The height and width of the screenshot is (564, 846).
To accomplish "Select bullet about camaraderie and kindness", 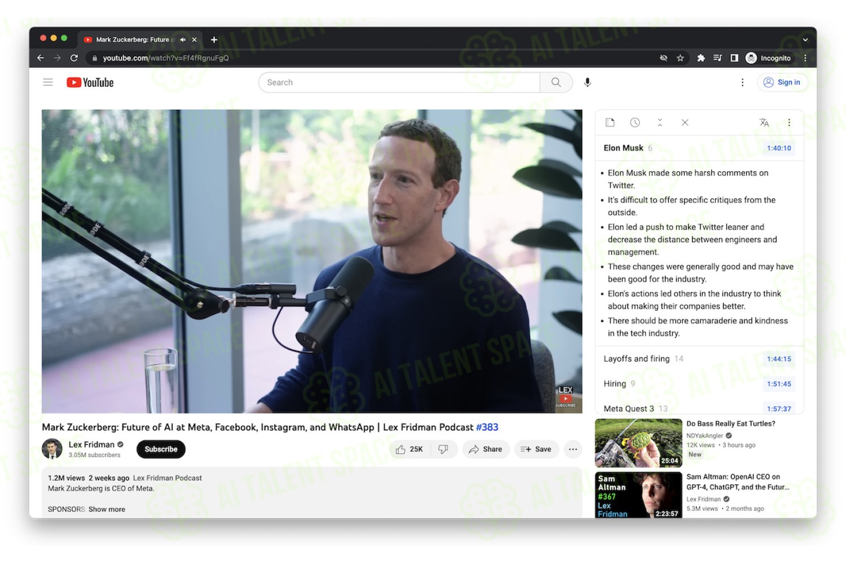I will point(698,327).
